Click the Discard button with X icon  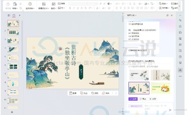[x=153, y=99]
